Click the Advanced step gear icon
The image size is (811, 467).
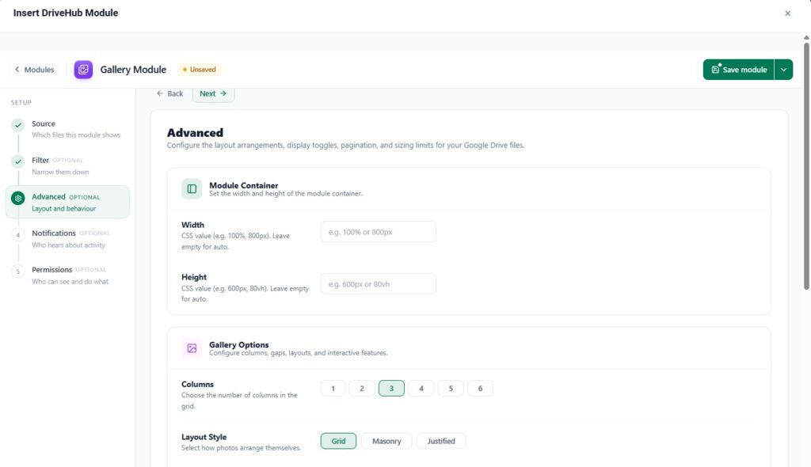(x=18, y=198)
